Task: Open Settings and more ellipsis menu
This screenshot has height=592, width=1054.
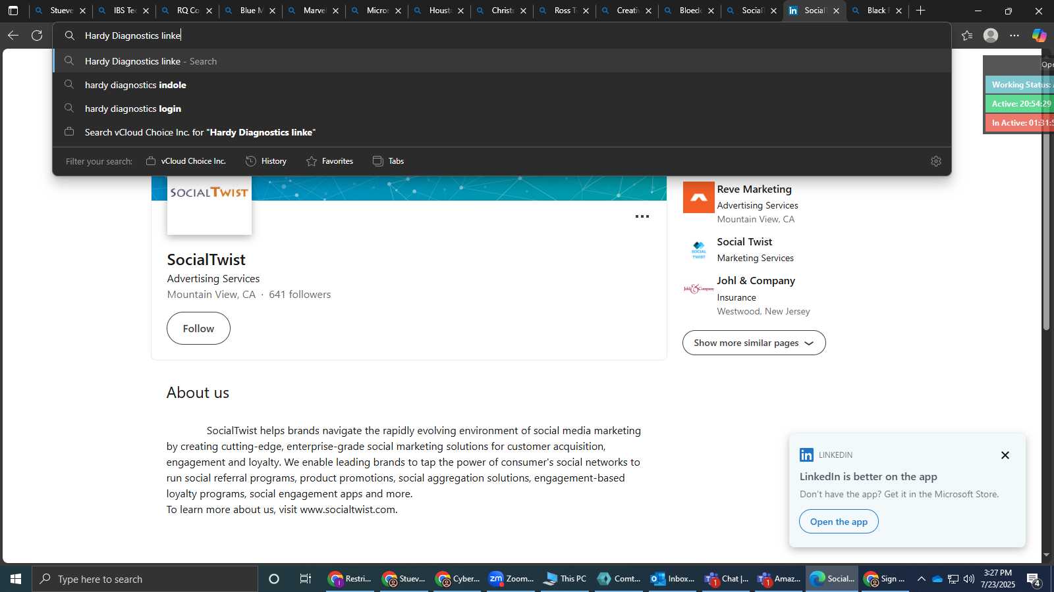Action: 1014,36
